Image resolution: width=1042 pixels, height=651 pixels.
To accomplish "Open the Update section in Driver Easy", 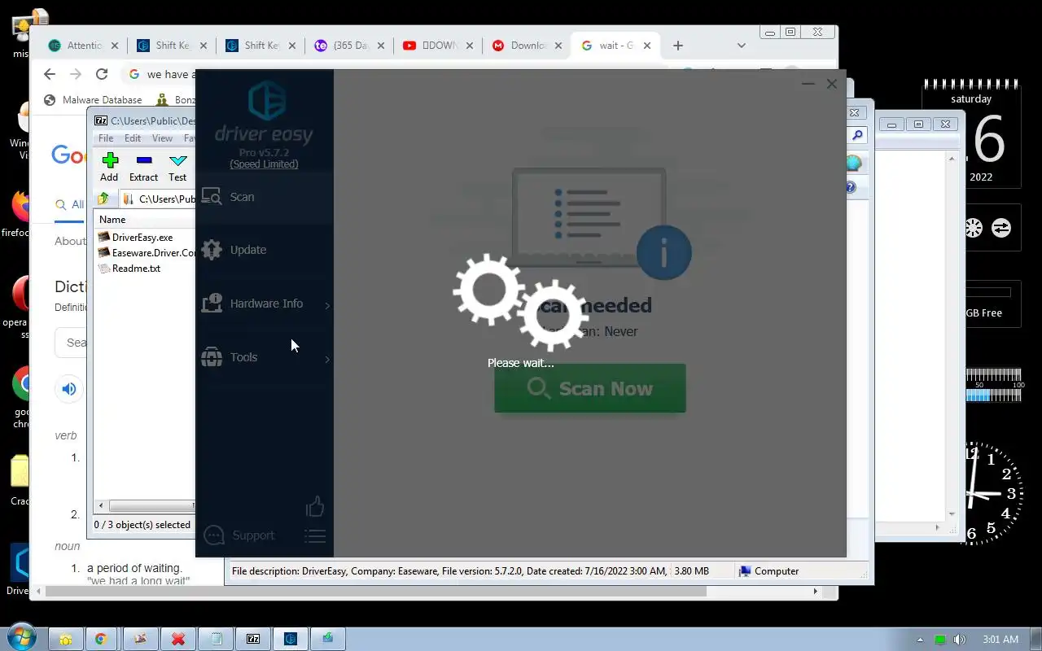I will [x=265, y=250].
